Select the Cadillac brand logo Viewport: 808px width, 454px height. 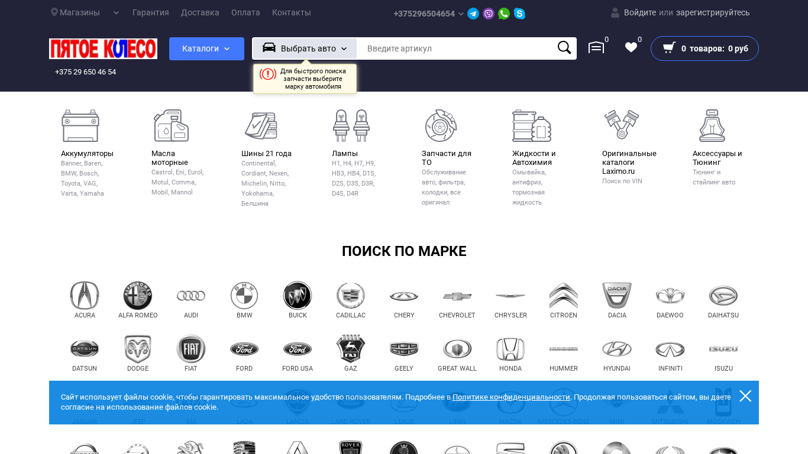[x=351, y=296]
